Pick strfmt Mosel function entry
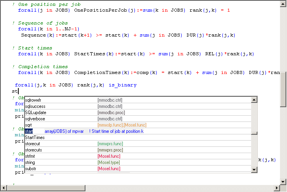287x192 pixels. 30,156
